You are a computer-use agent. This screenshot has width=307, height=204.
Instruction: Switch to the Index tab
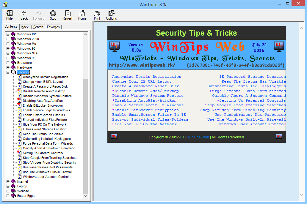(25, 27)
